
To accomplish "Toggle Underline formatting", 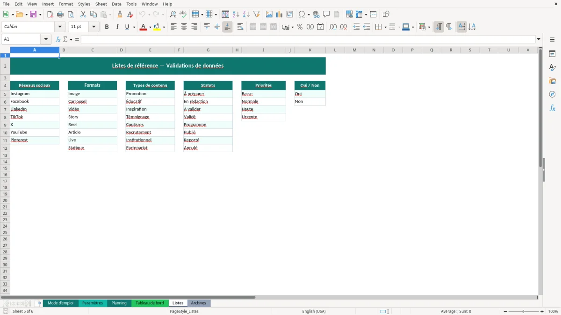I will pos(127,27).
